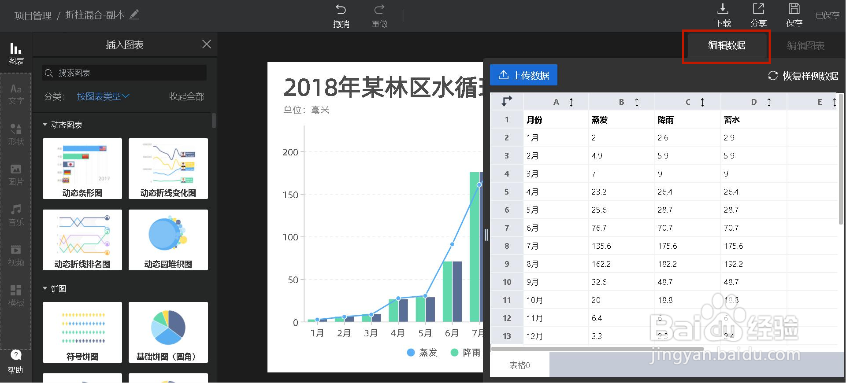Viewport: 846px width, 383px height.
Task: Click sort arrow on column D
Action: pos(769,102)
